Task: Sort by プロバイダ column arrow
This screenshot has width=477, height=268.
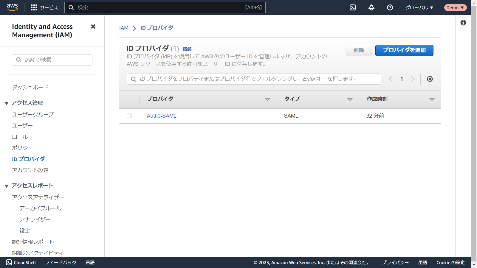Action: click(267, 99)
